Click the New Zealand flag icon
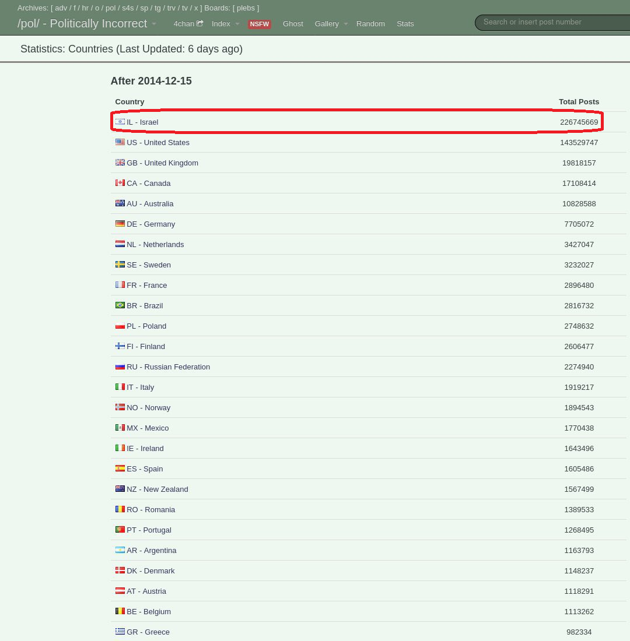The height and width of the screenshot is (641, 630). tap(120, 488)
